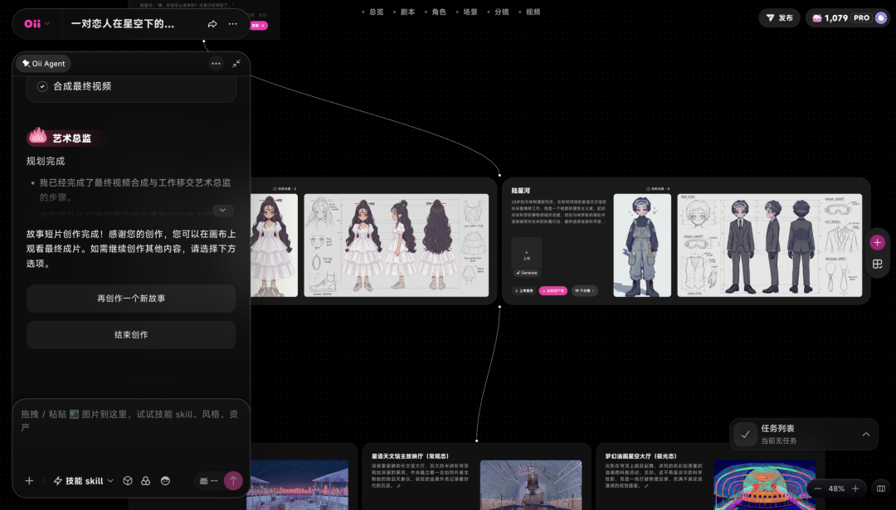Open the 梦幻油画星空大厅 scene thumbnail
The width and height of the screenshot is (896, 510).
coord(765,485)
